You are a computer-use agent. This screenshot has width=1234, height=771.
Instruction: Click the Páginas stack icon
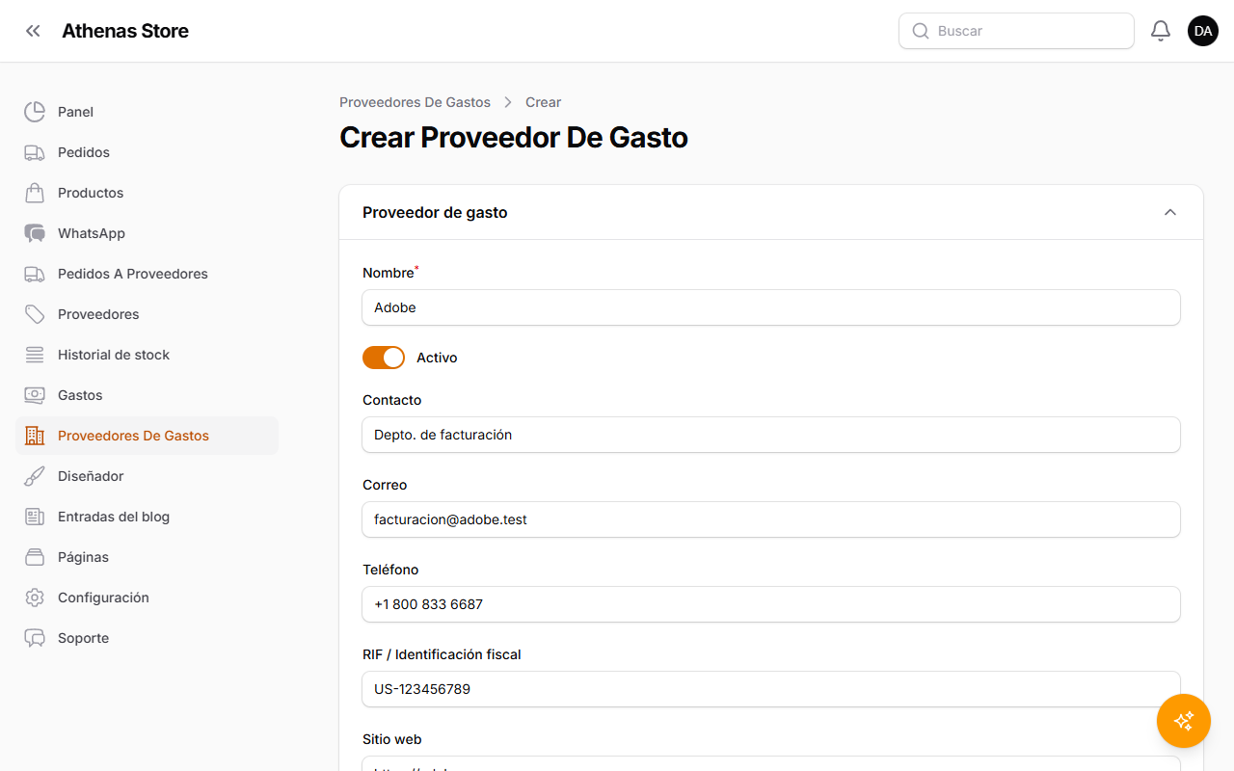(35, 557)
